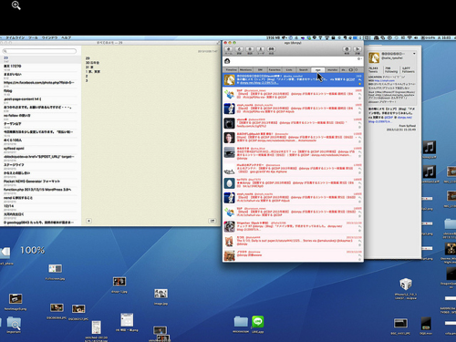Click the folder icon left of LINE.app
Viewport: 456px width, 342px height.
tap(241, 322)
